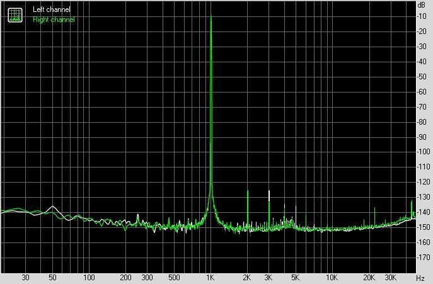This screenshot has width=433, height=284.
Task: Click the -10 dB scale value
Action: 422,16
